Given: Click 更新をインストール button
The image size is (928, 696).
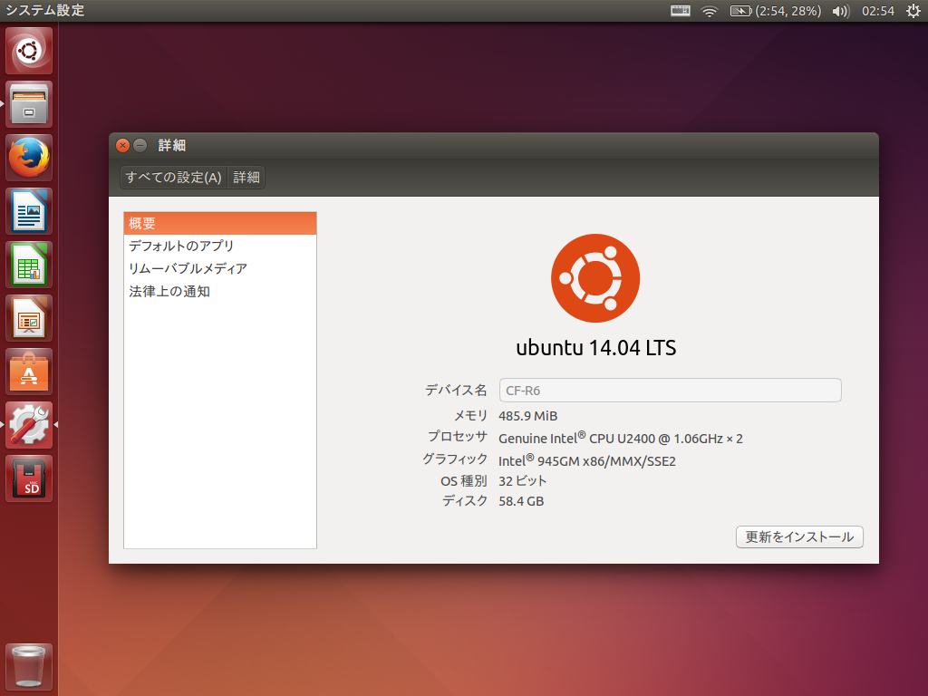Looking at the screenshot, I should 799,536.
